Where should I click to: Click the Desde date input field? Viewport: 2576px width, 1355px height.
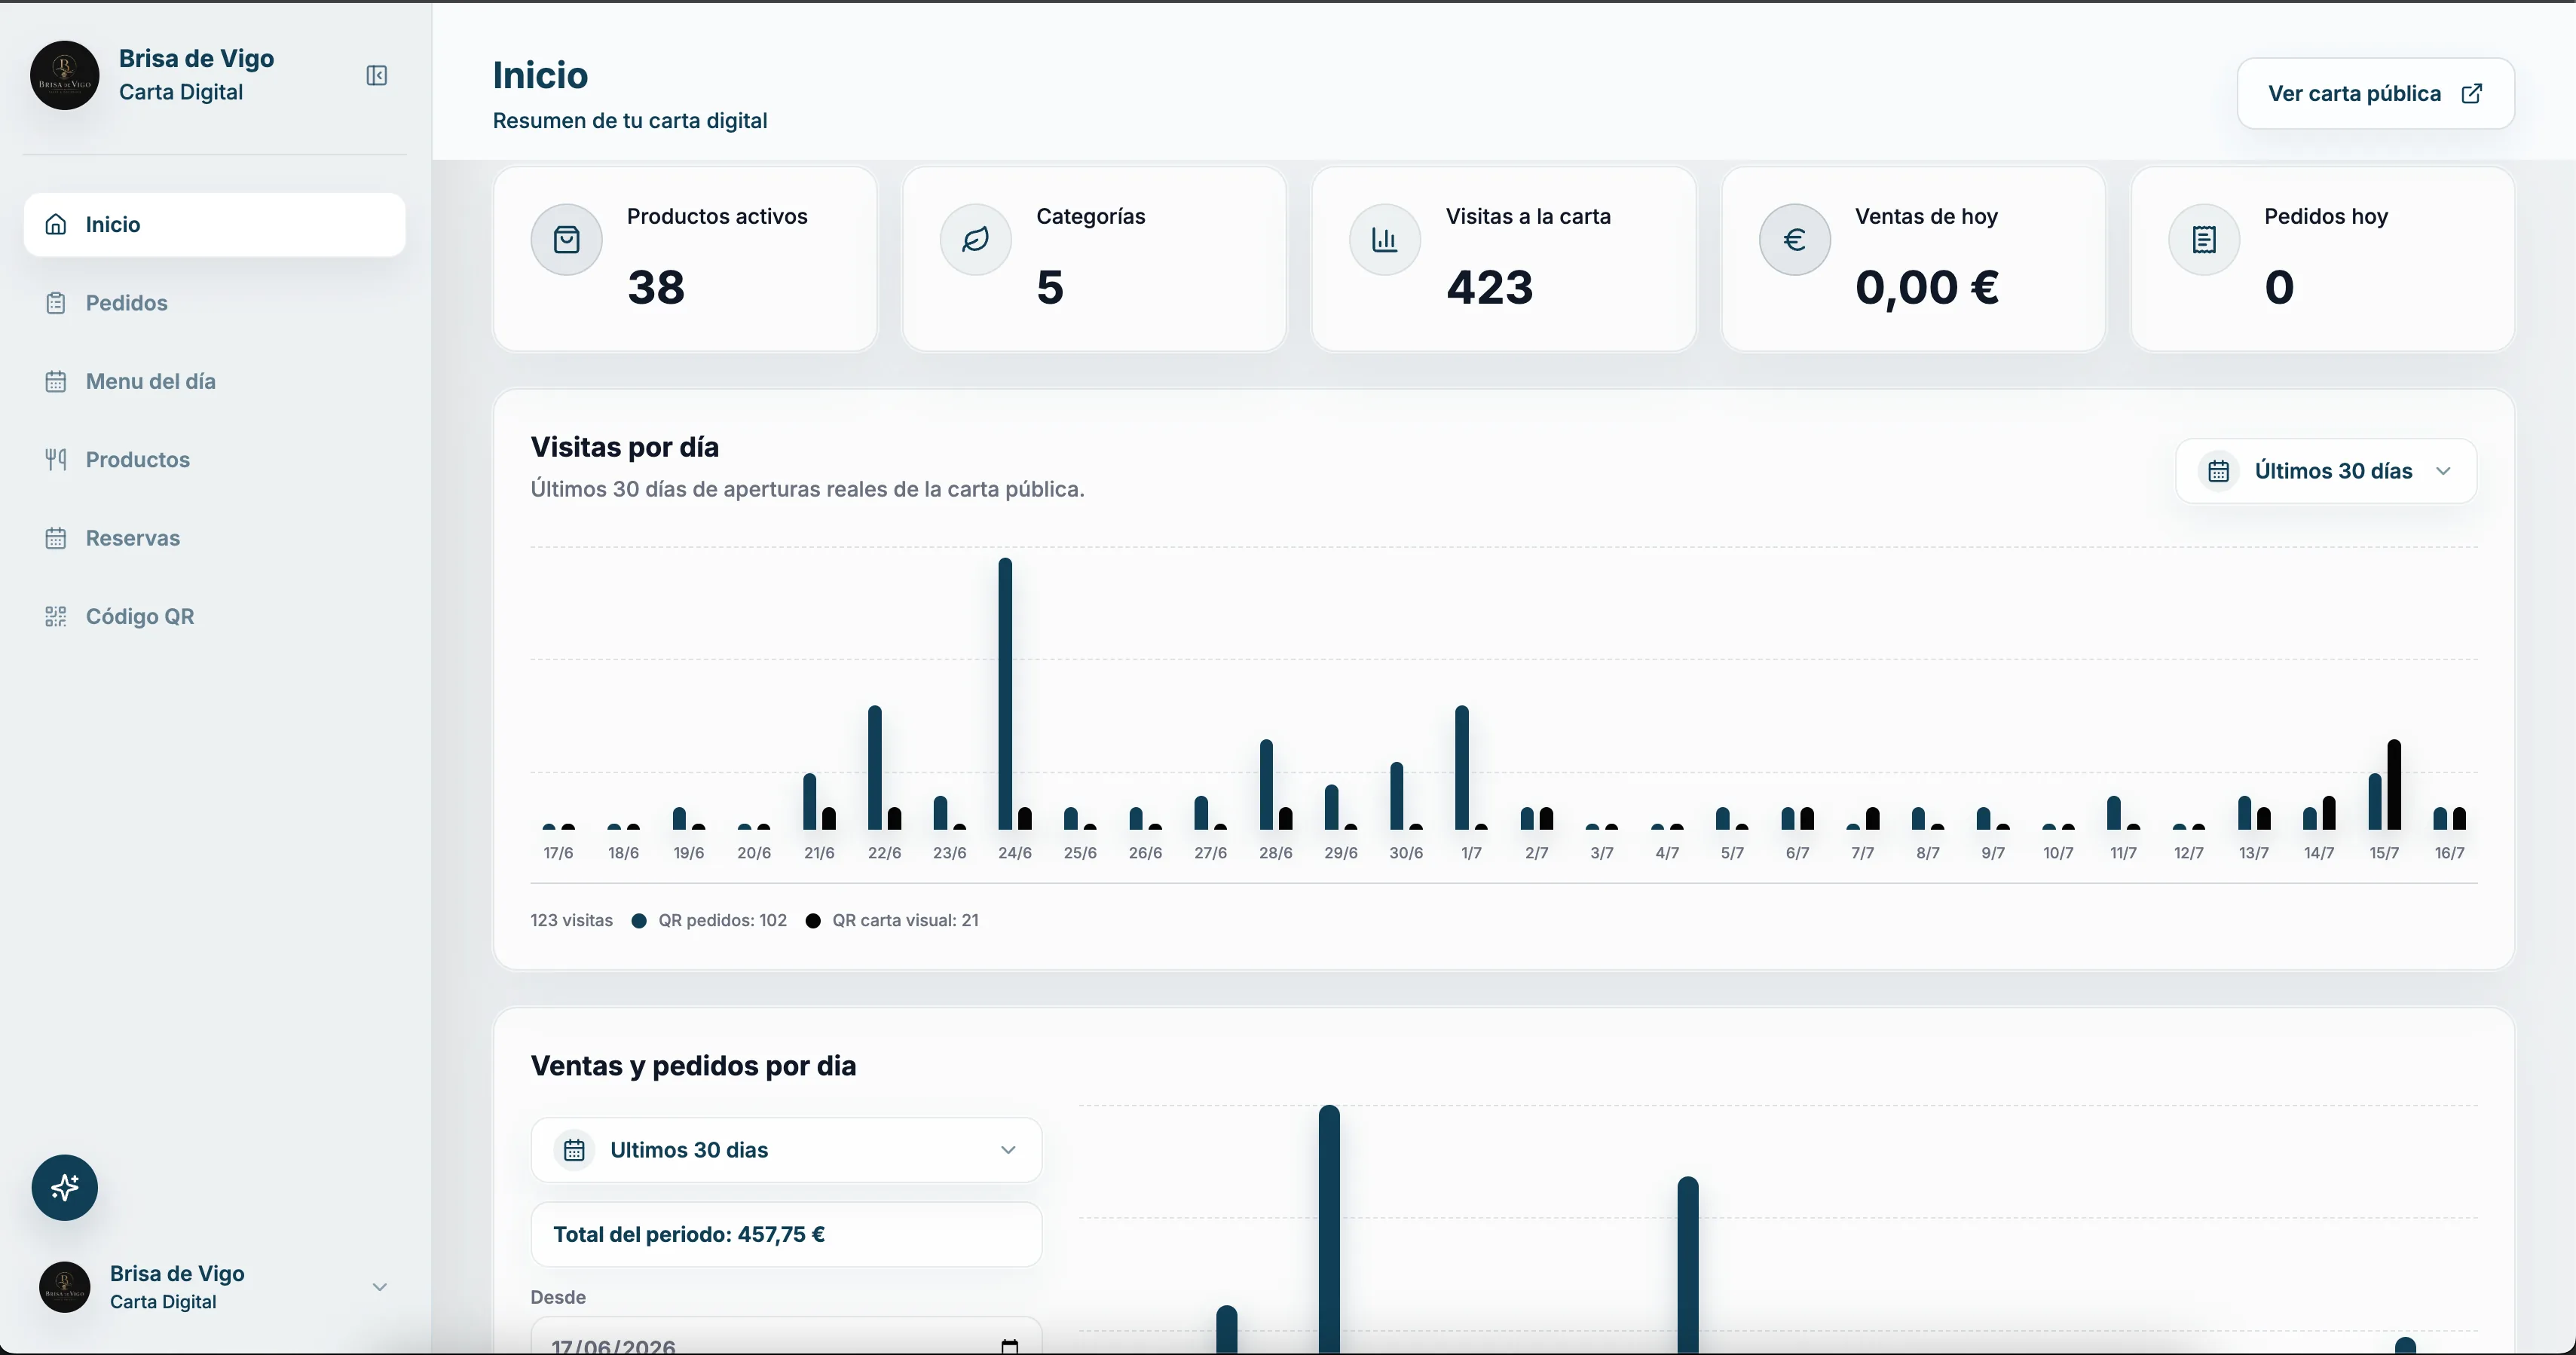pos(787,1337)
